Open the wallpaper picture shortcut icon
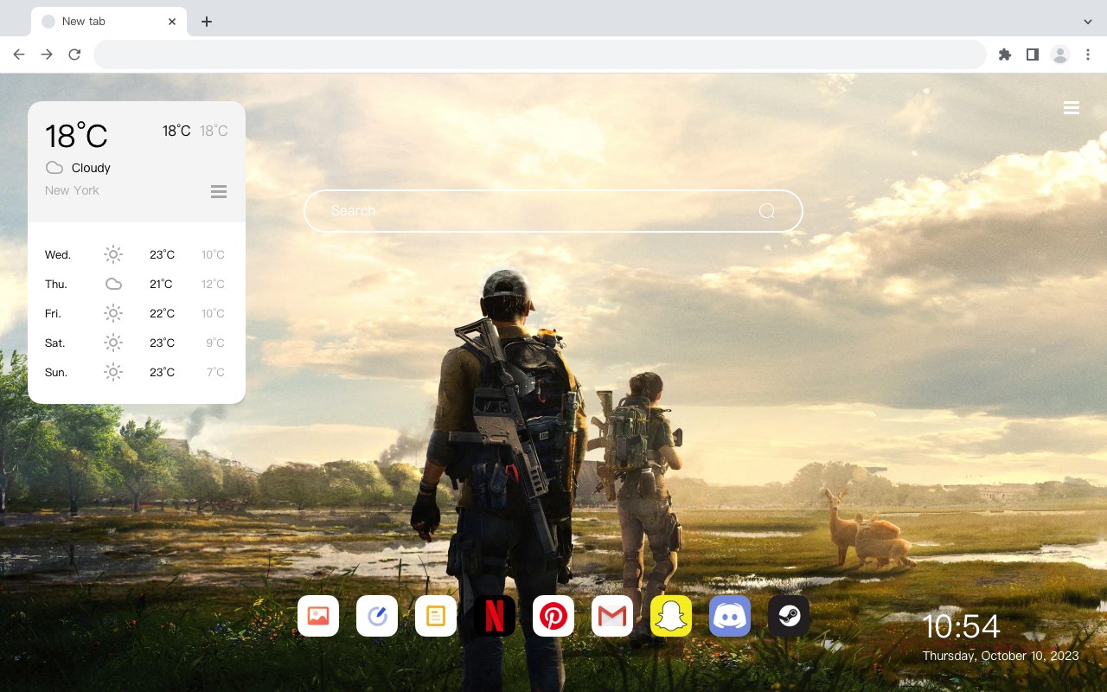 pyautogui.click(x=318, y=616)
